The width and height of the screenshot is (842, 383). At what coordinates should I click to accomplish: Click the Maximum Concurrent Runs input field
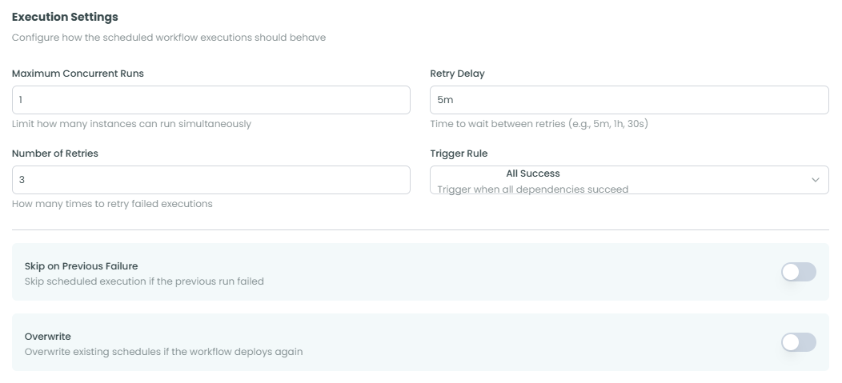tap(210, 100)
